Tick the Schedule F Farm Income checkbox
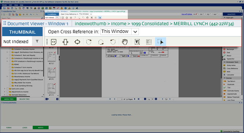This screenshot has height=133, width=244. (10, 68)
